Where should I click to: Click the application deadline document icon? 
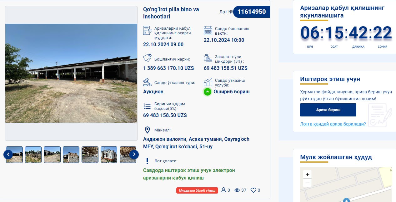pos(147,30)
